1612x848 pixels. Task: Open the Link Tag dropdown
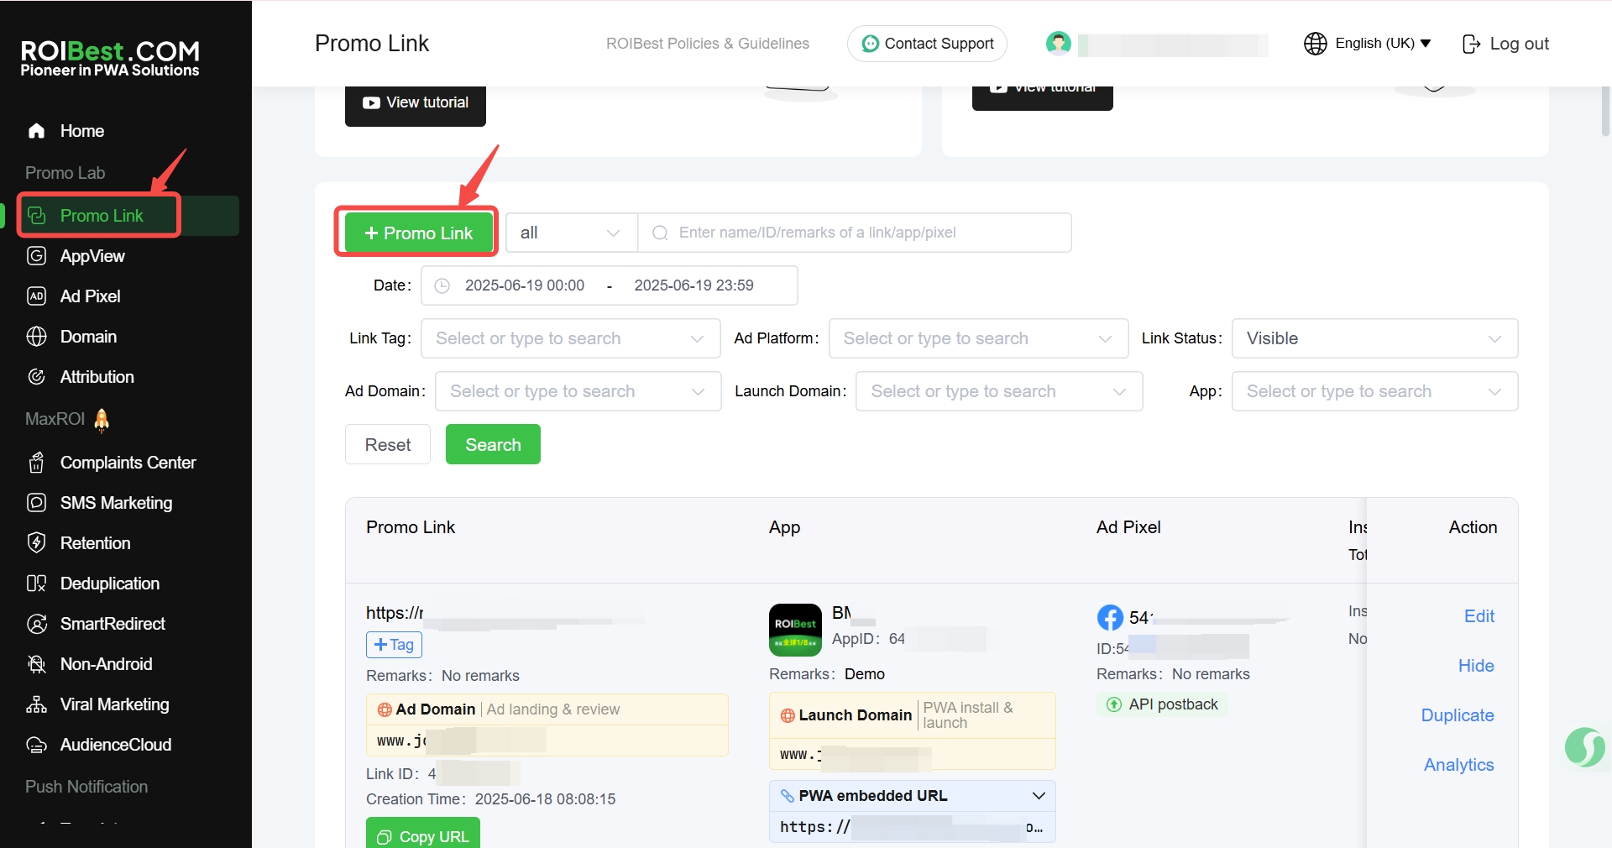coord(570,338)
